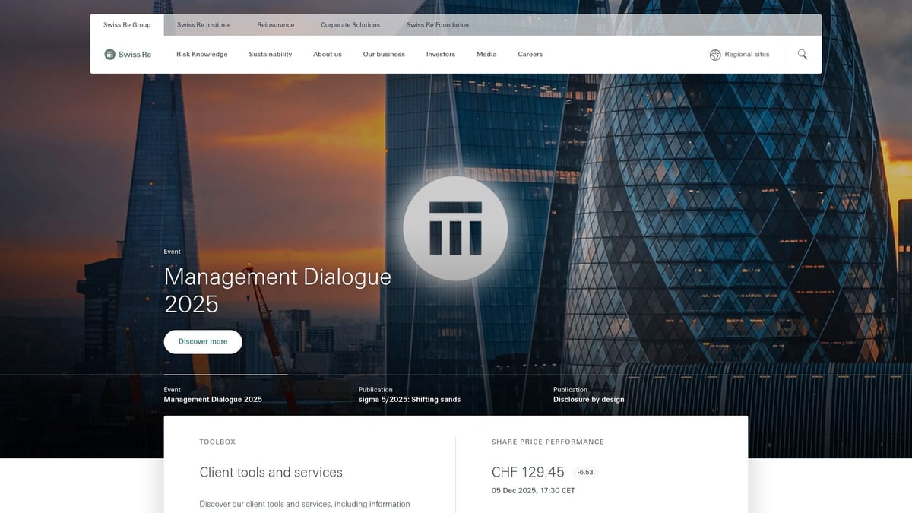This screenshot has width=912, height=513.
Task: Open the Swiss Re Foundation tab
Action: click(438, 25)
